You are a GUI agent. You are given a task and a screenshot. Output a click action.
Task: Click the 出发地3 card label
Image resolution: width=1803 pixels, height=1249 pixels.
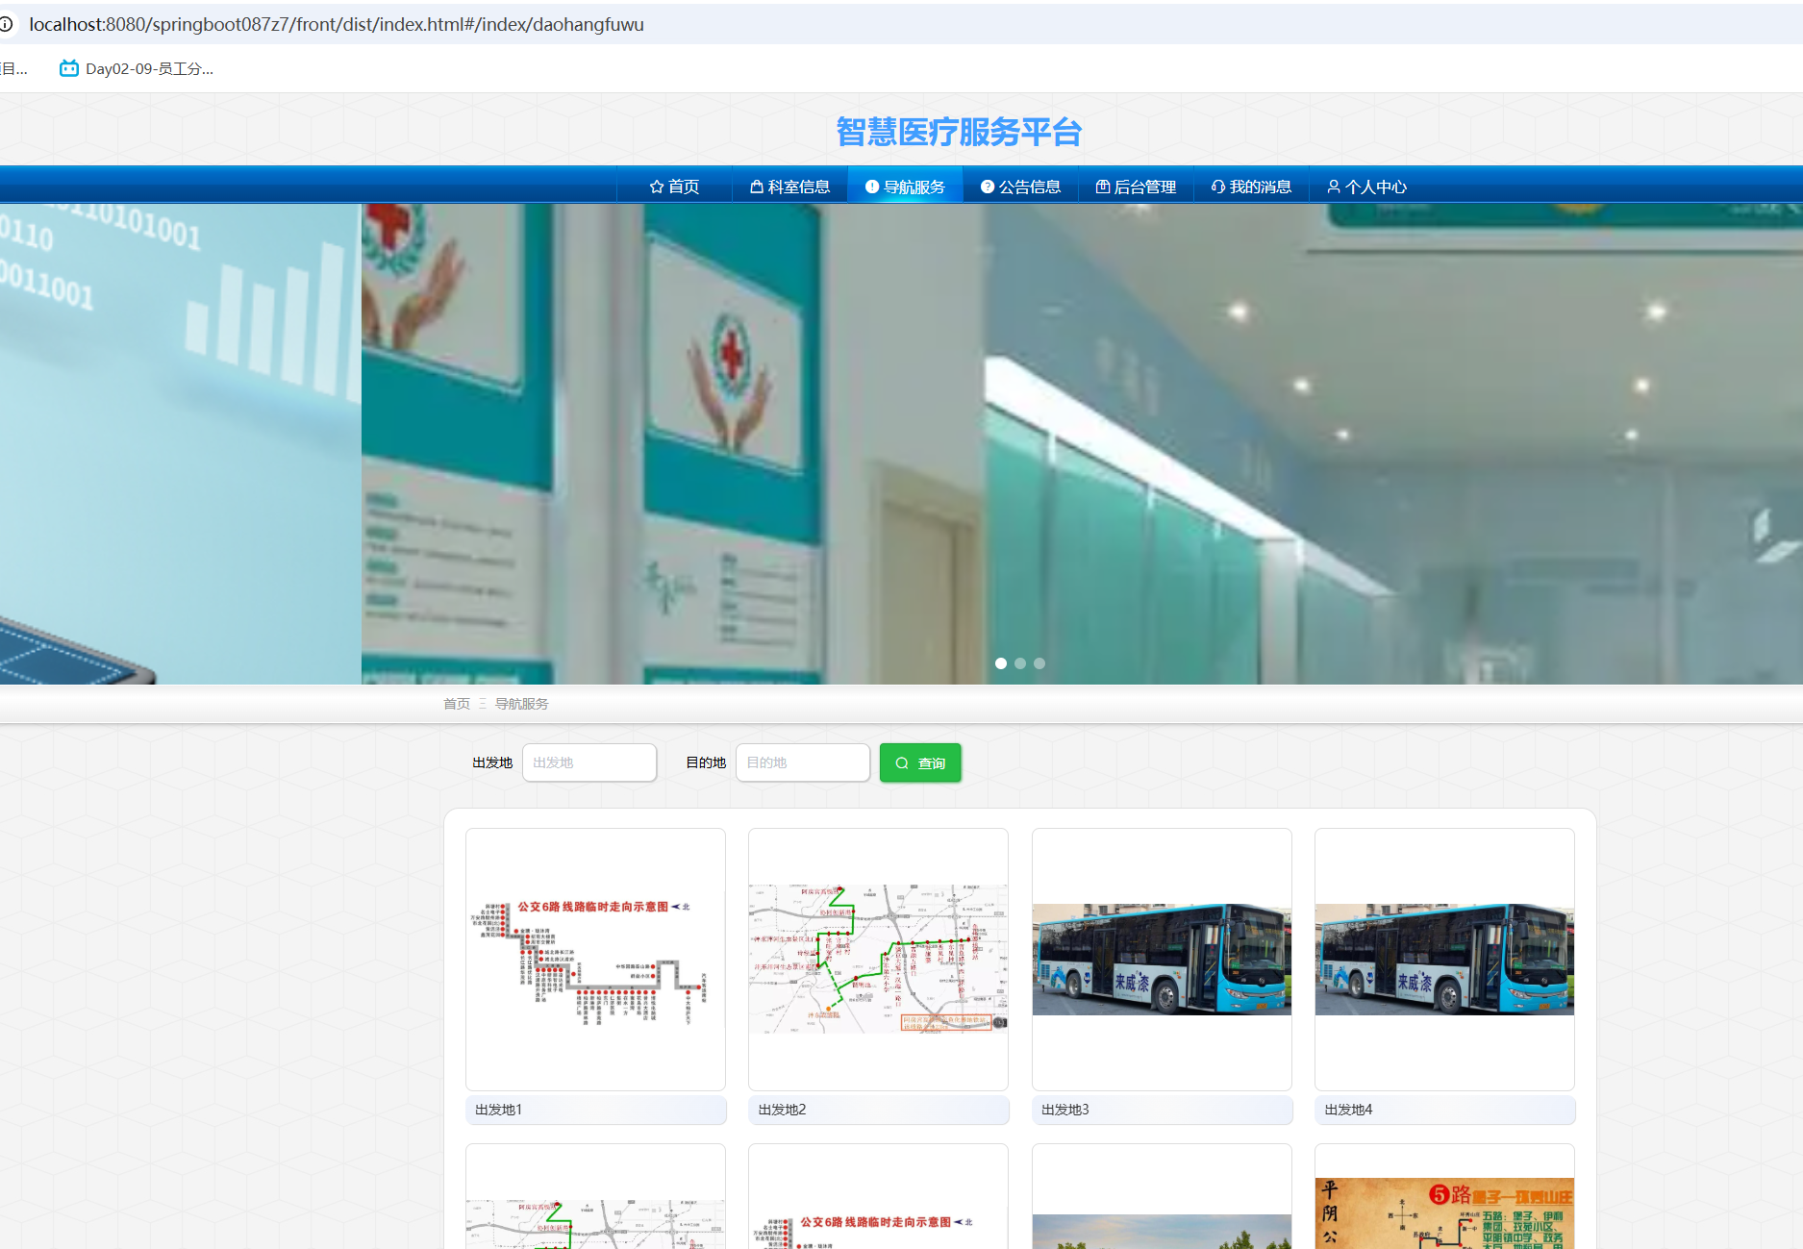pos(1162,1110)
